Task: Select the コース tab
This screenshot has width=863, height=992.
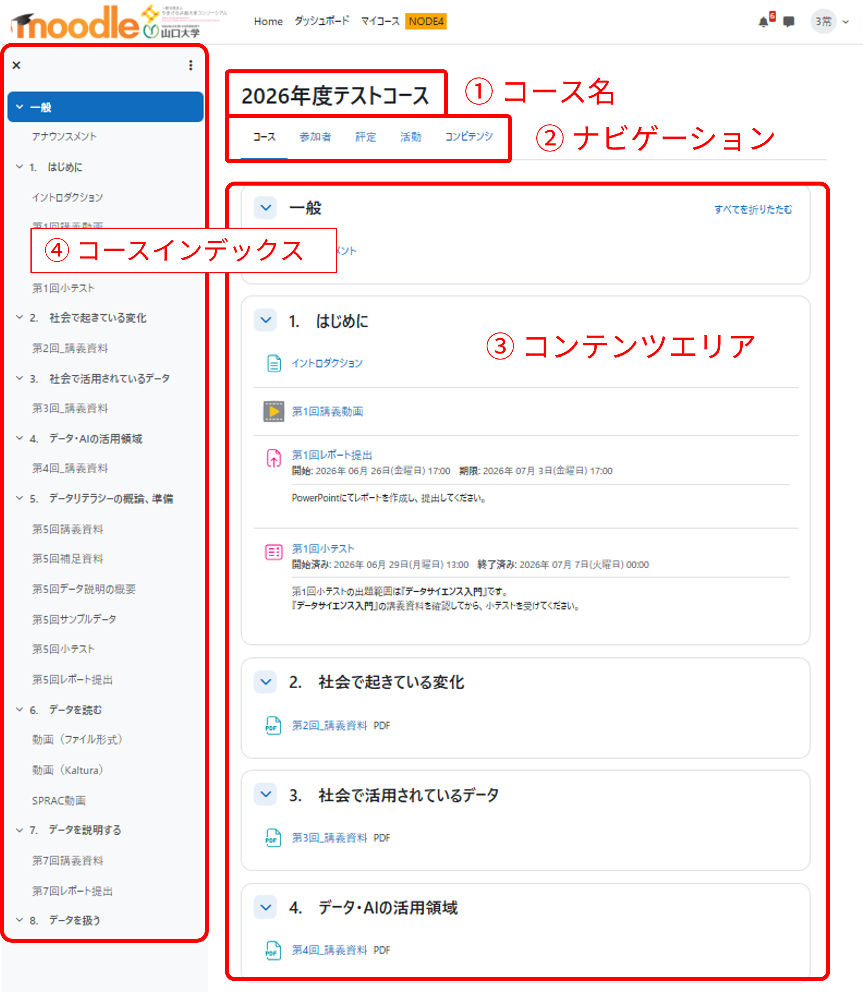Action: 264,137
